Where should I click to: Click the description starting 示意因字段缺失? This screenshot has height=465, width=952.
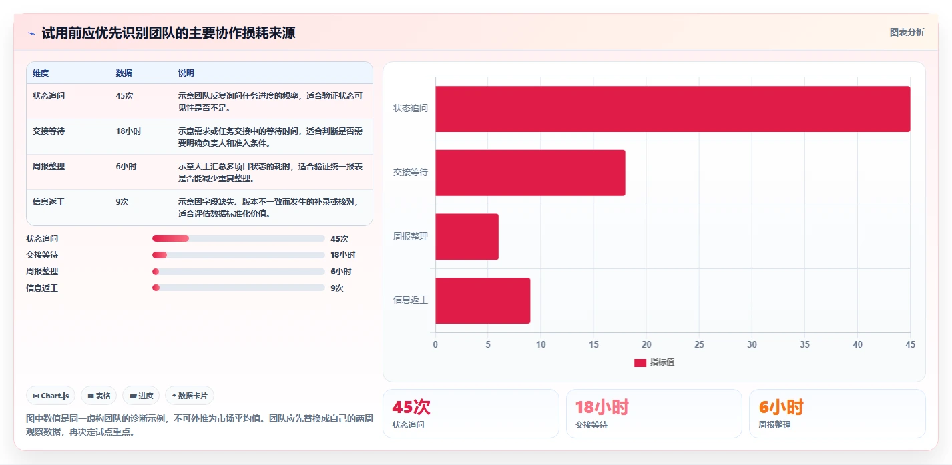click(268, 208)
